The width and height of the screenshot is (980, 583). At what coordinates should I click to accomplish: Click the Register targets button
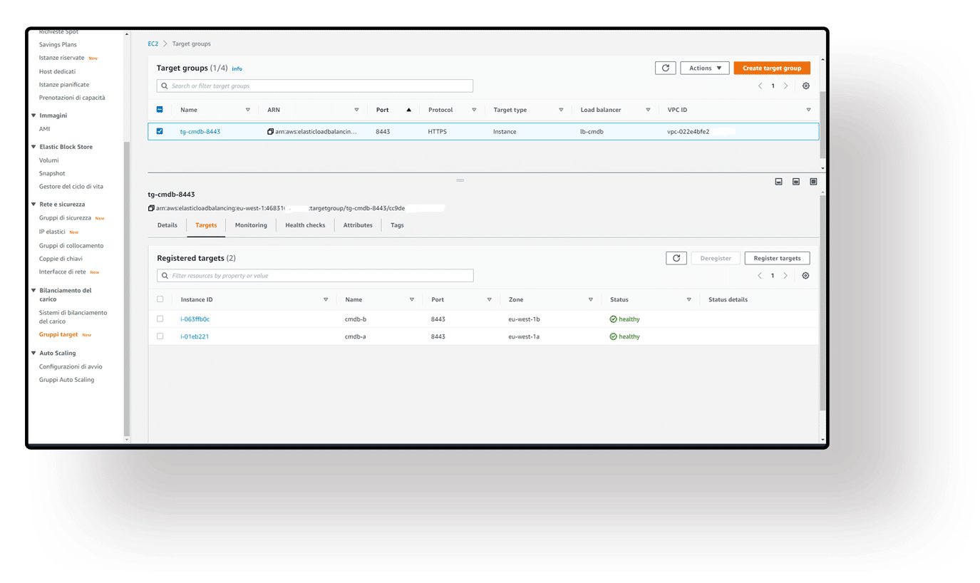[777, 258]
